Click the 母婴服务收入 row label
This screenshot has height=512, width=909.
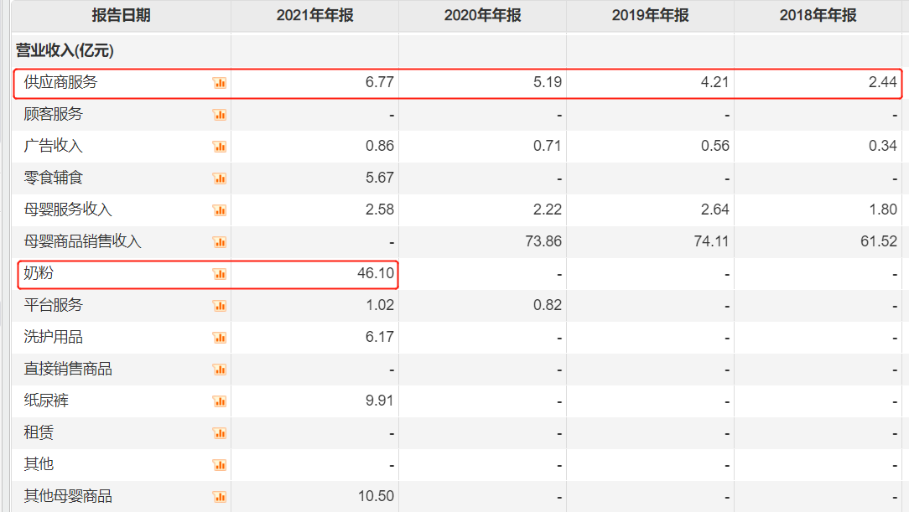[68, 209]
